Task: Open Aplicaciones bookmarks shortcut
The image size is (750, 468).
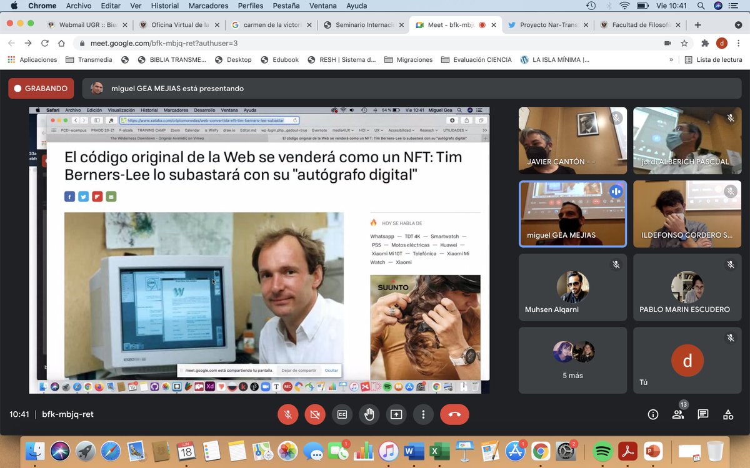Action: (32, 60)
